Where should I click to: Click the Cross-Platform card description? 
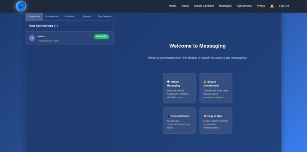[178, 125]
